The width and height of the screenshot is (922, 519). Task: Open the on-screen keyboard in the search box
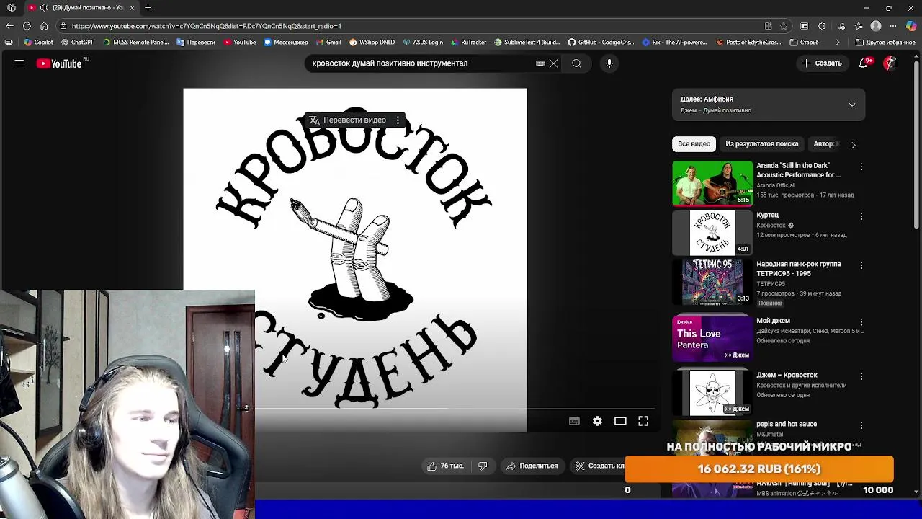(540, 63)
